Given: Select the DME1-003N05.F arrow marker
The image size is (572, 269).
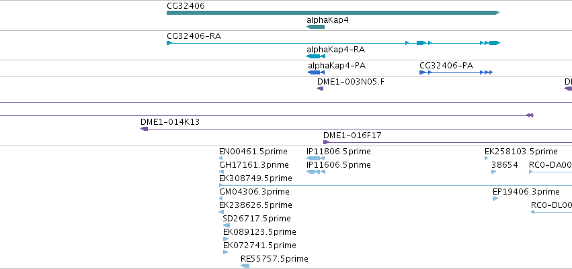Looking at the screenshot, I should (x=321, y=89).
